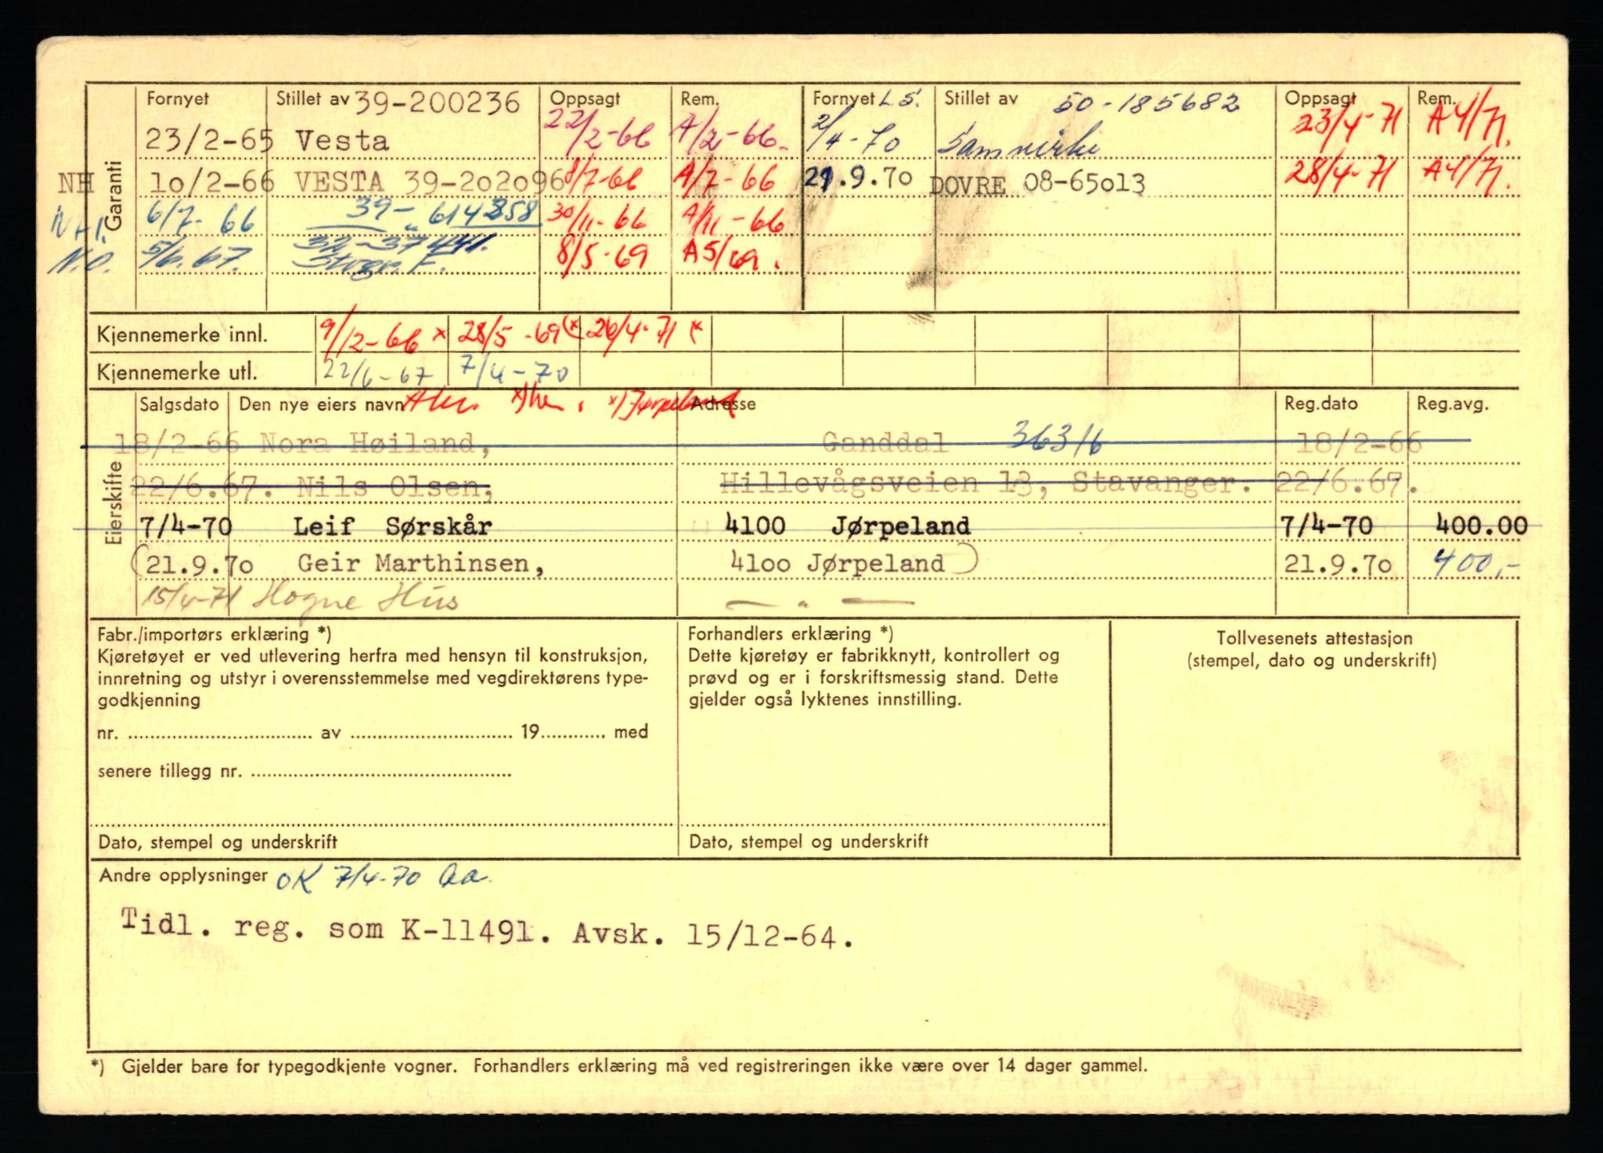The width and height of the screenshot is (1603, 1153).
Task: Click the 'Salgsdato' column header
Action: [x=180, y=405]
